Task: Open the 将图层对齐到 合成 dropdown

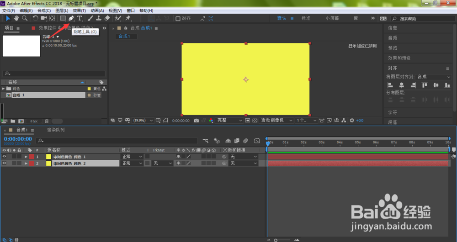Action: tap(434, 77)
